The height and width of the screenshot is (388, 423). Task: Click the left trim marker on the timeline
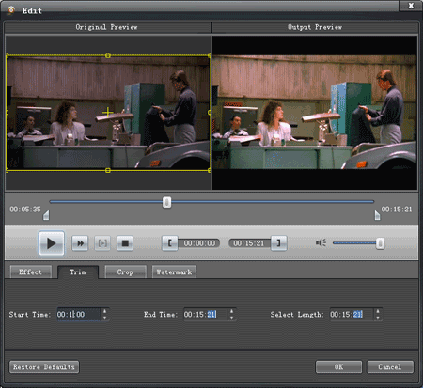tap(46, 215)
